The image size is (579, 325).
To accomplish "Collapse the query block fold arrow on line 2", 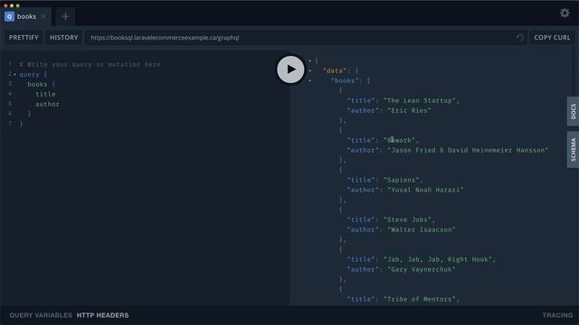I will pyautogui.click(x=15, y=75).
